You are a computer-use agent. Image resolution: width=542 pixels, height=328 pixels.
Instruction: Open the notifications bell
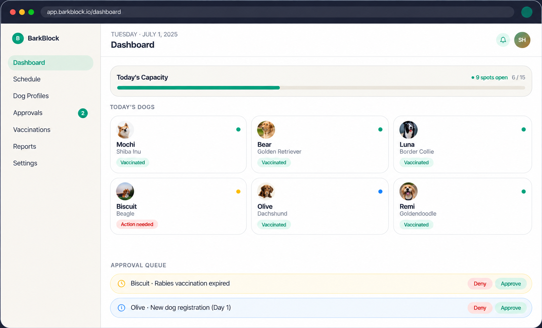(x=503, y=40)
